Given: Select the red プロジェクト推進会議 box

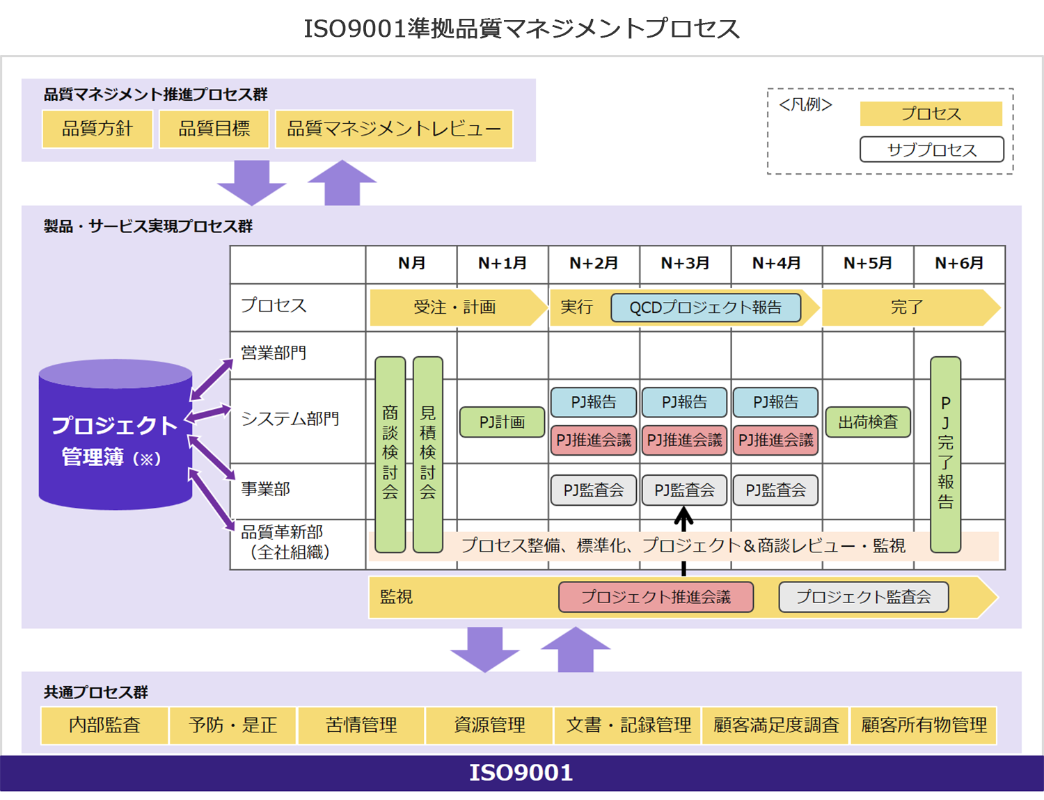Looking at the screenshot, I should click(x=656, y=597).
